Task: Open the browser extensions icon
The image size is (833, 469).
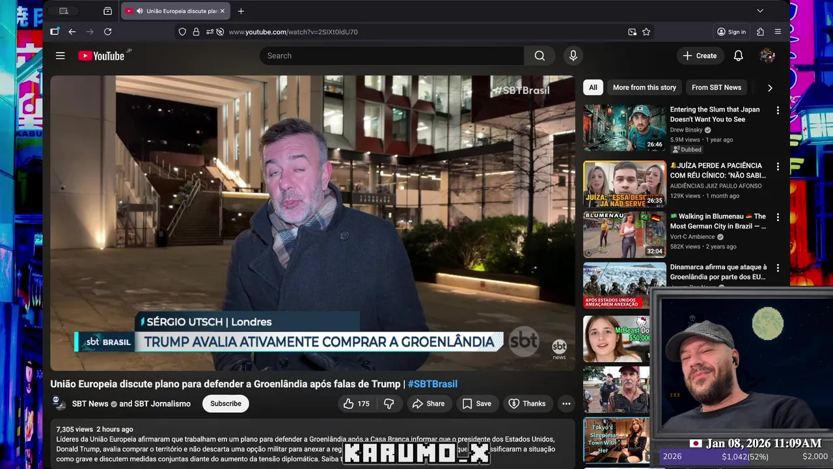Action: point(760,32)
